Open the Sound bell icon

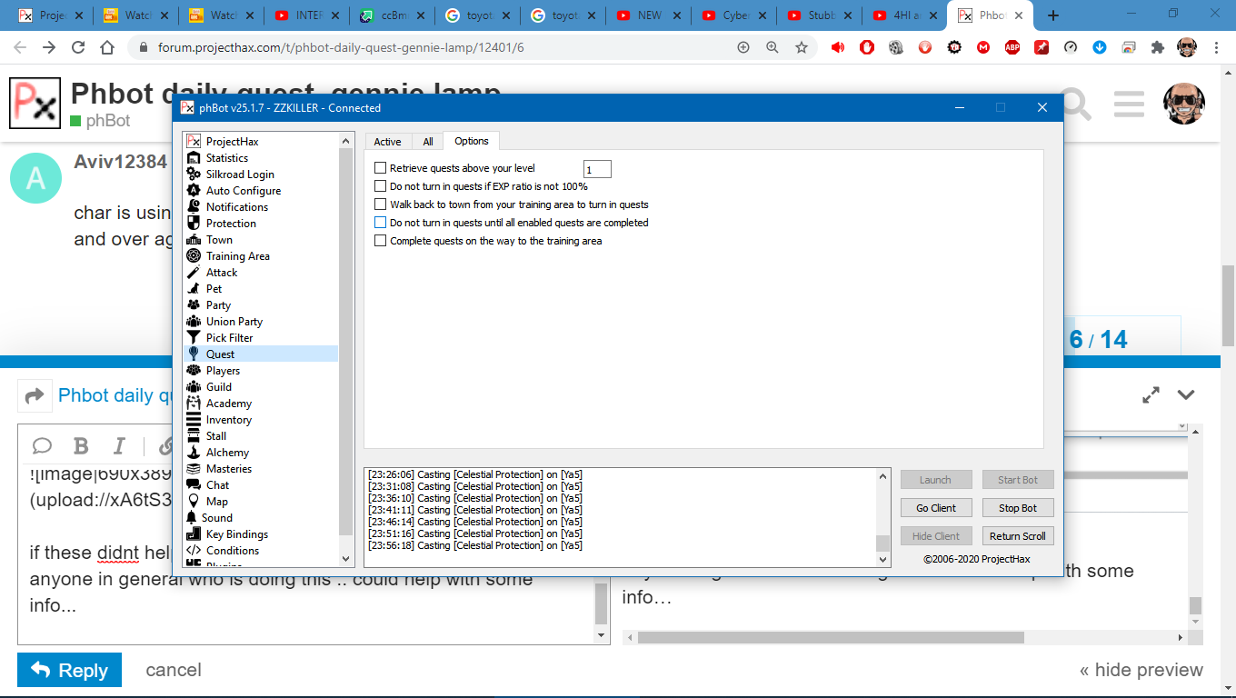click(x=192, y=518)
